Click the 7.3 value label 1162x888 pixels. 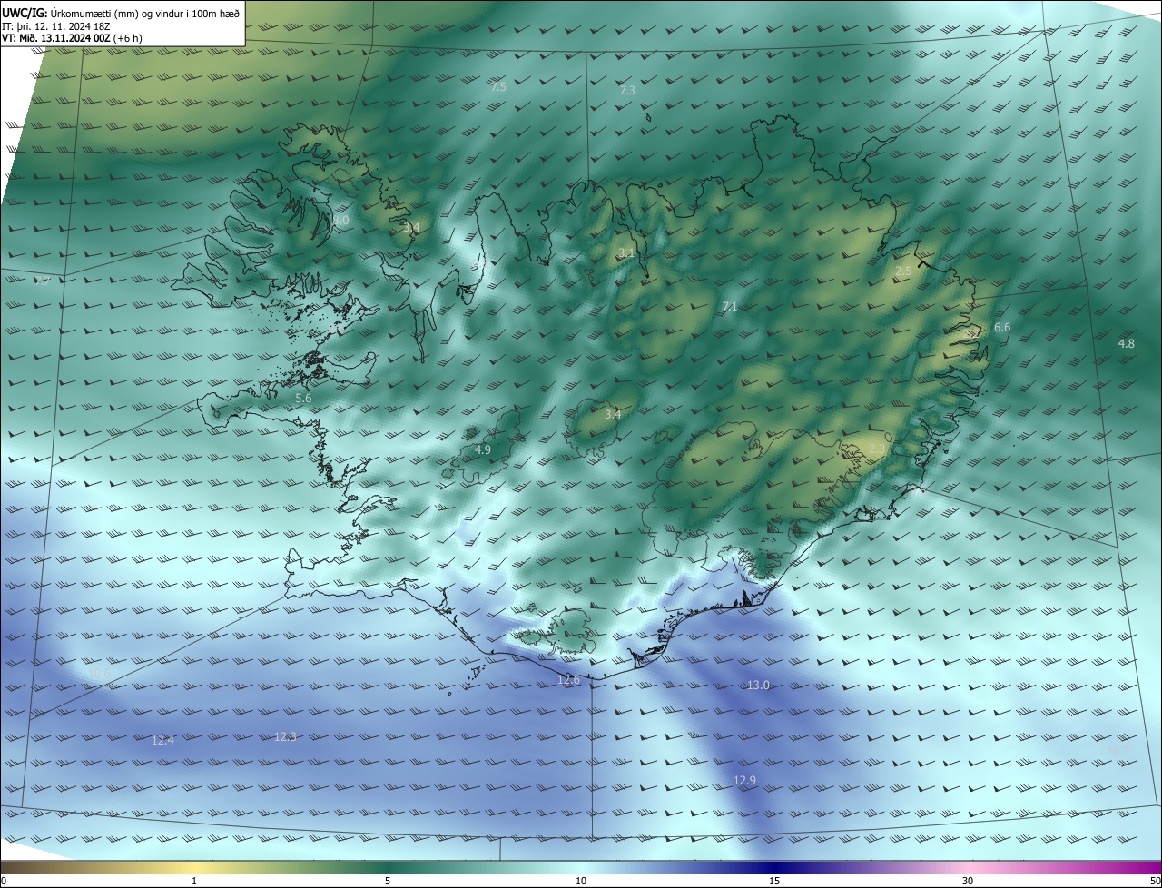(x=627, y=90)
